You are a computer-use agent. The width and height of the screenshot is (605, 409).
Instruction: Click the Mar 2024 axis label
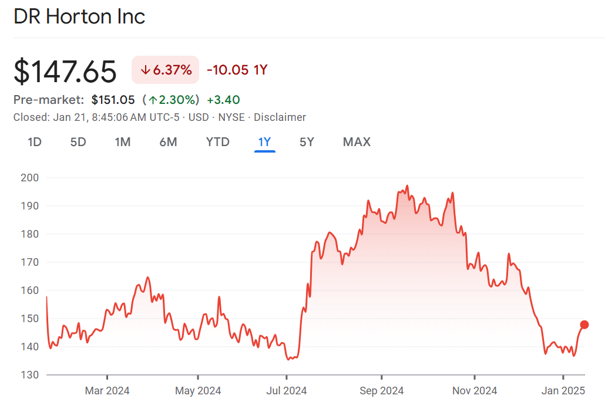tap(107, 391)
